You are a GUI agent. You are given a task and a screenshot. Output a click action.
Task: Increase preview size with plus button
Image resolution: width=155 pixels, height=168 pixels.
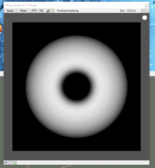[143, 11]
